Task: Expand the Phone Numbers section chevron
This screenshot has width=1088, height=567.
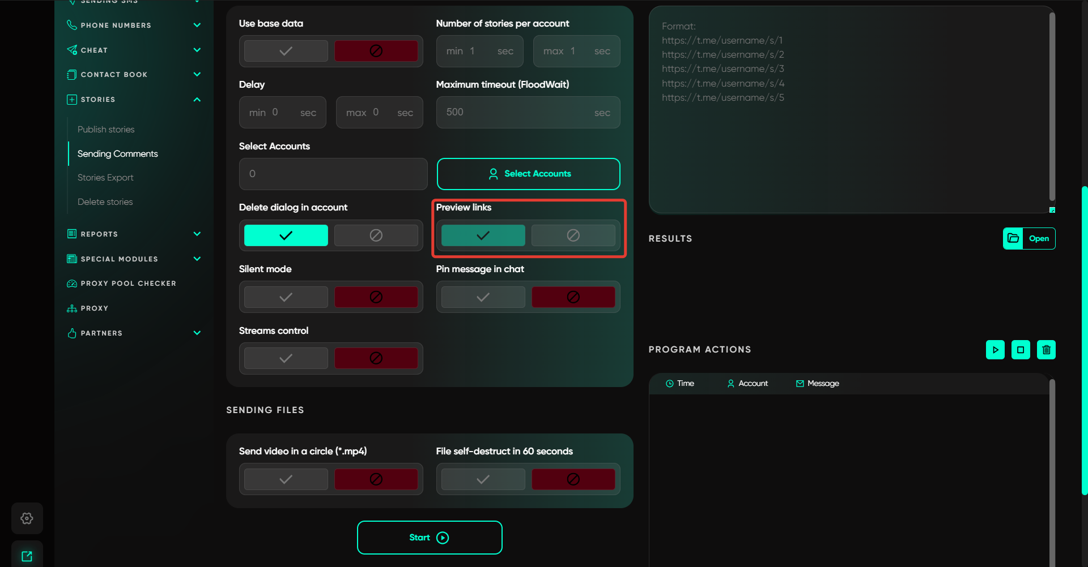Action: pyautogui.click(x=197, y=25)
